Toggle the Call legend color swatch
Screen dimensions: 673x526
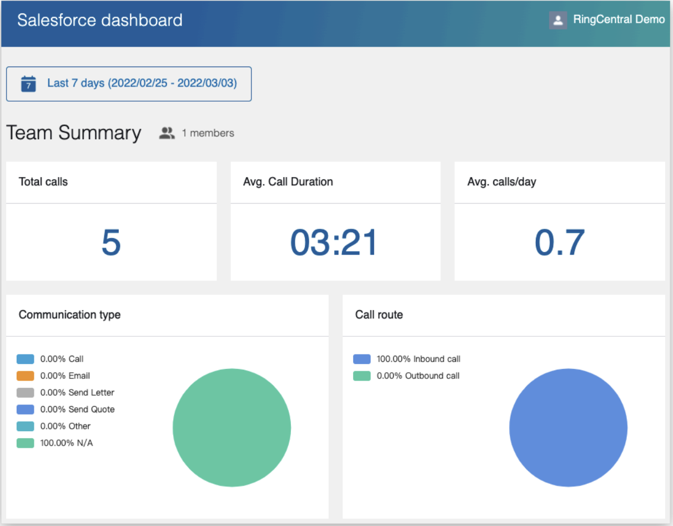tap(26, 359)
